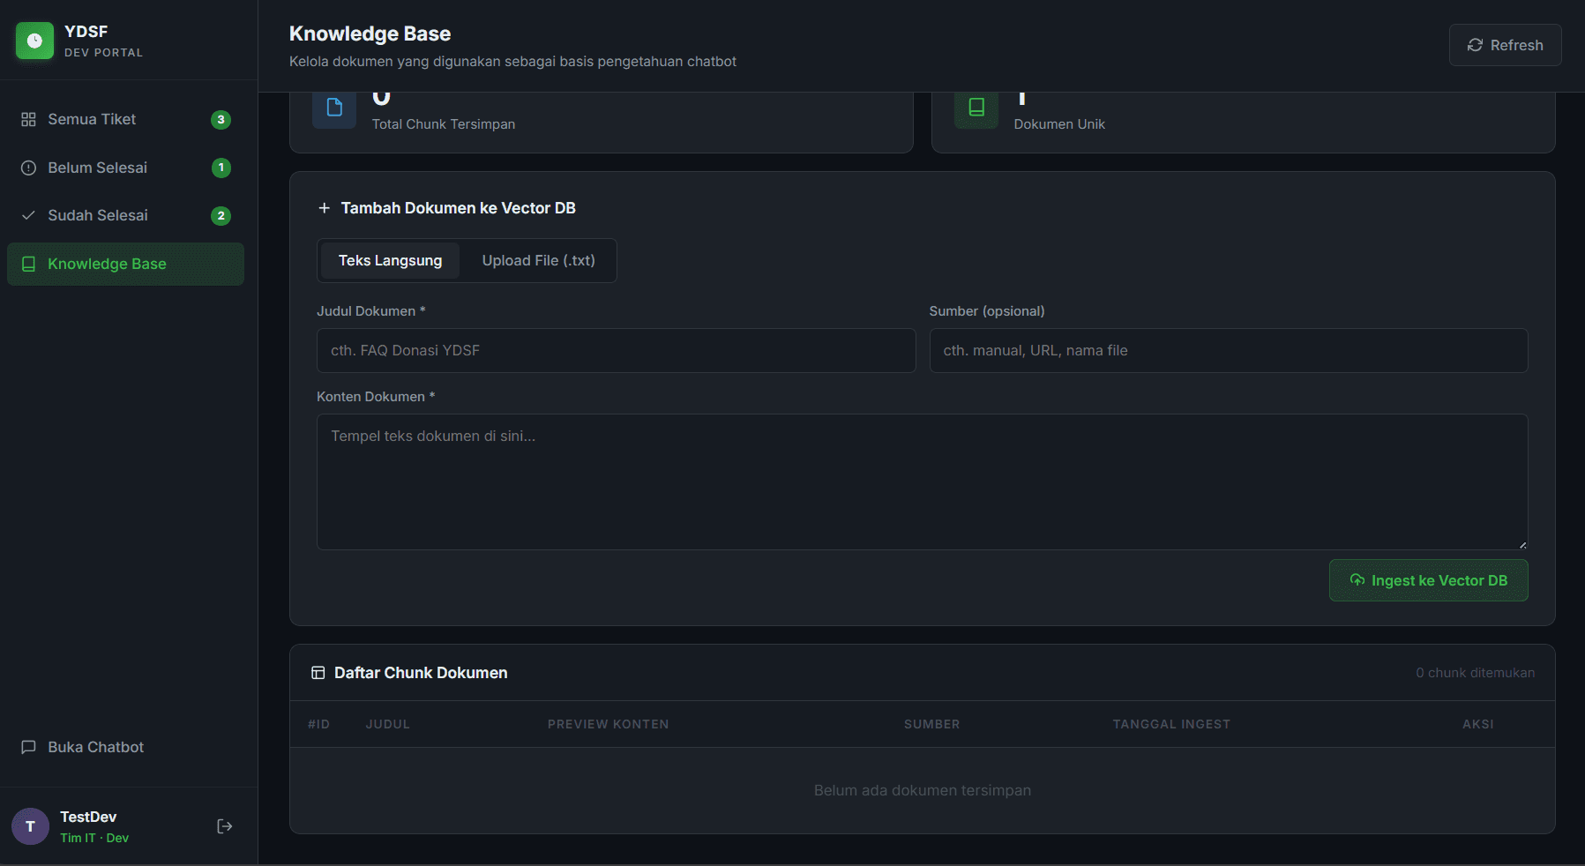Click the TANGGAL INGEST column header
This screenshot has width=1585, height=866.
tap(1171, 724)
